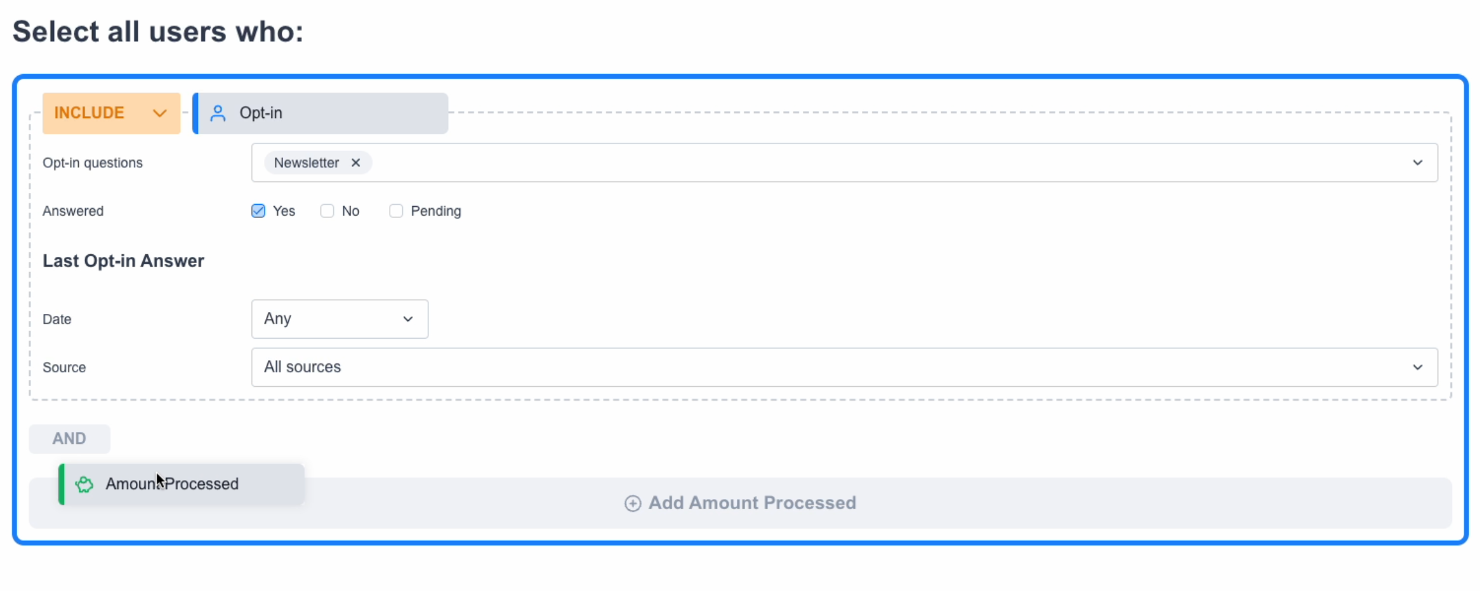Expand the All sources dropdown
This screenshot has width=1480, height=591.
point(844,367)
